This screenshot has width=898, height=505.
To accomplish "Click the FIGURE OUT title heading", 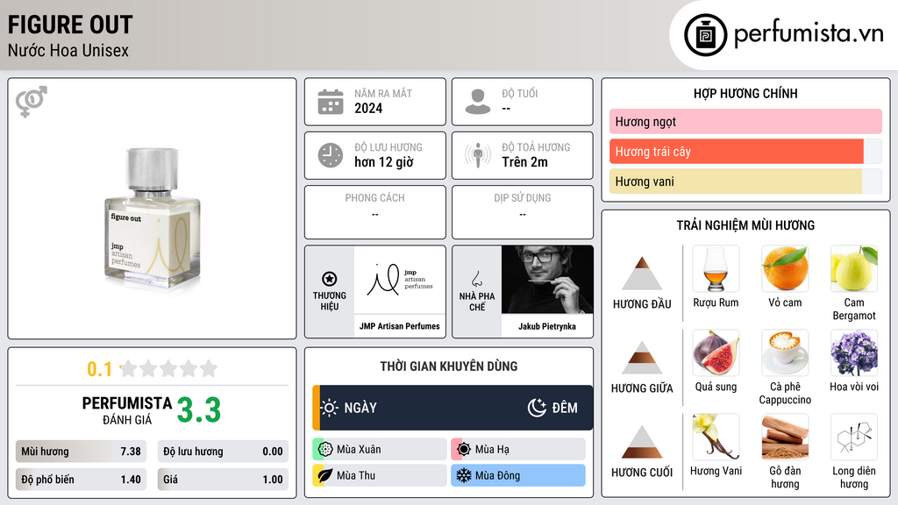I will [x=70, y=25].
